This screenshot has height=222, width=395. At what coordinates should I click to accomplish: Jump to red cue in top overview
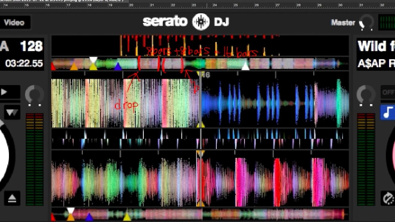[x=53, y=66]
